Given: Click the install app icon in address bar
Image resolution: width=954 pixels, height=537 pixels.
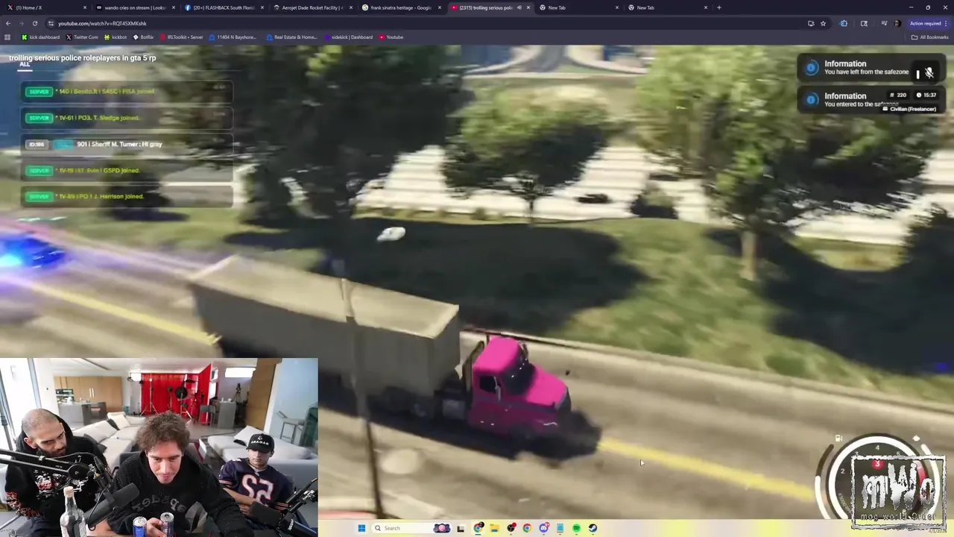Looking at the screenshot, I should click(811, 23).
